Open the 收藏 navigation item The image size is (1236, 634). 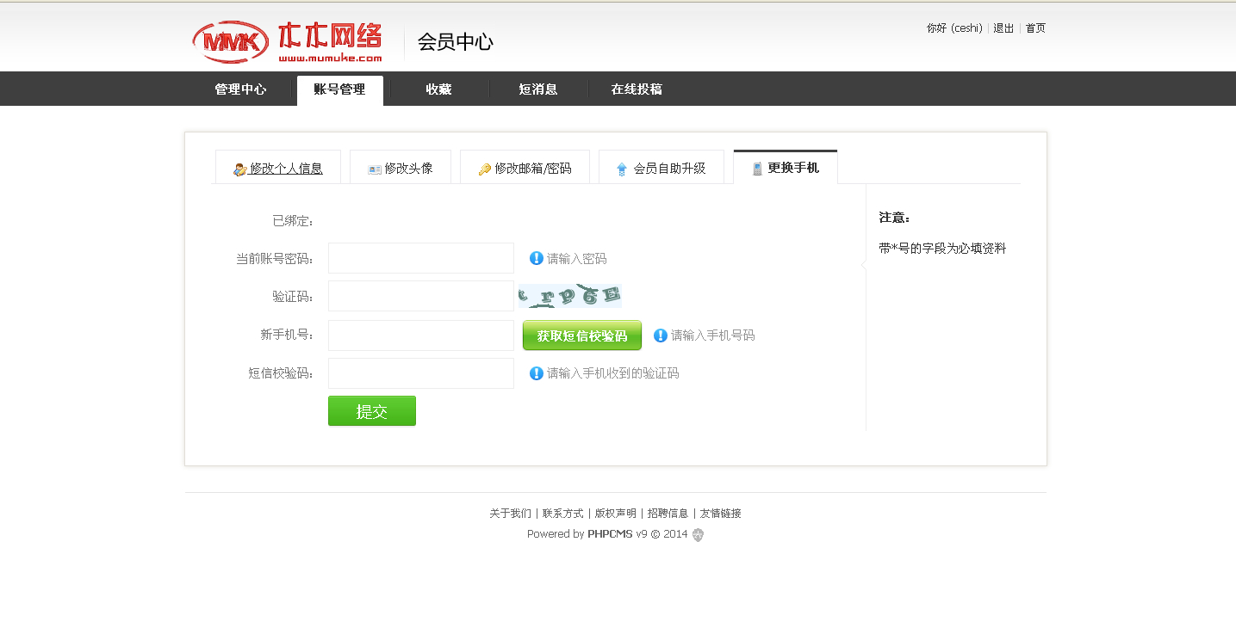pyautogui.click(x=438, y=89)
